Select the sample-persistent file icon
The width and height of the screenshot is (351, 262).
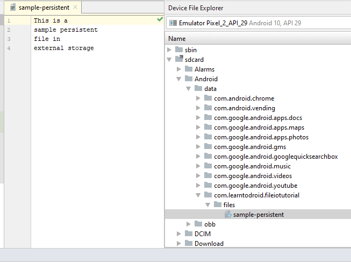(x=228, y=215)
